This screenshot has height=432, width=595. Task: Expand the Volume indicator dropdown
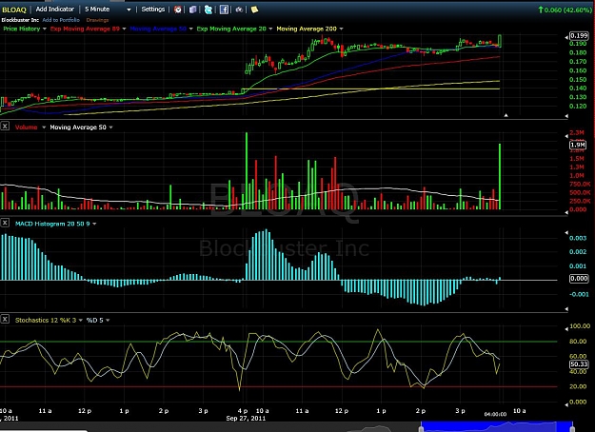pos(44,128)
